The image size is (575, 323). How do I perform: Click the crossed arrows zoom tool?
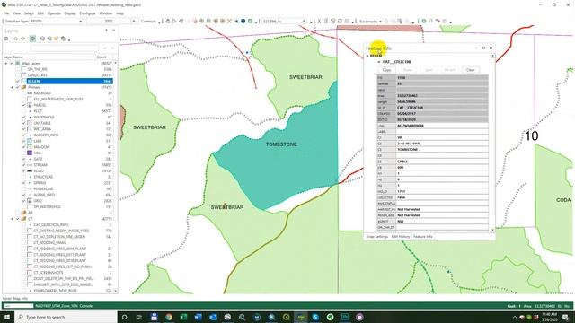[x=230, y=22]
